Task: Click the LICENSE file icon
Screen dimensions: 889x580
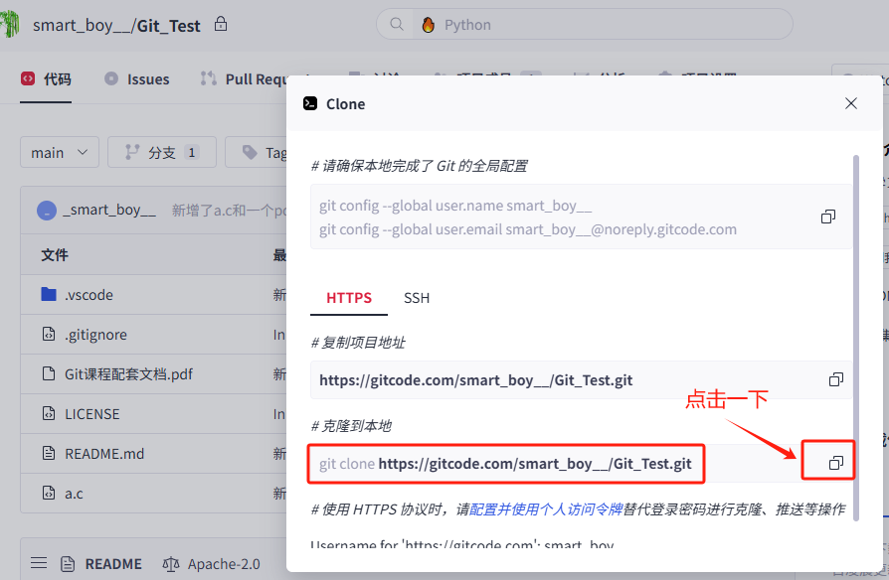Action: pos(49,413)
